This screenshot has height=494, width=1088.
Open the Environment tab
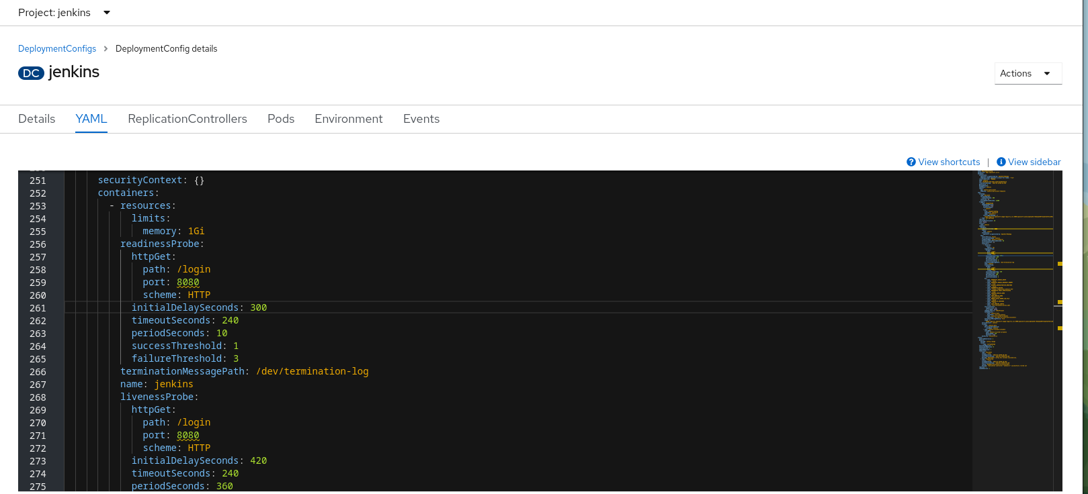coord(349,119)
